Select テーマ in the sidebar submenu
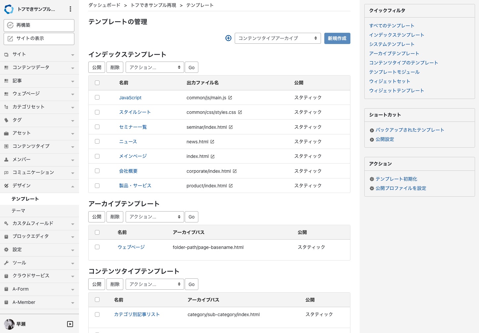Screen dimensions: 479x333 (19, 211)
